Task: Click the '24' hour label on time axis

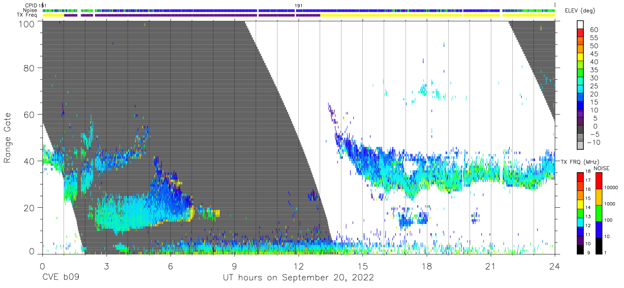Action: tap(555, 266)
